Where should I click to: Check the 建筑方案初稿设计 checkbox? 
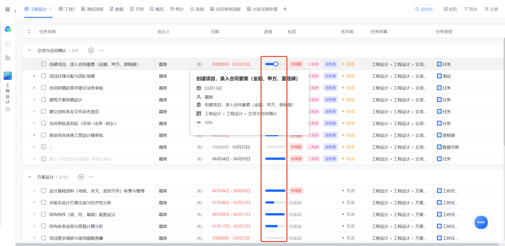44,100
